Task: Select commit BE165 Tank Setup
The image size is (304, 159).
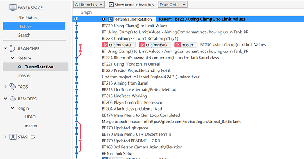Action: [x=118, y=153]
